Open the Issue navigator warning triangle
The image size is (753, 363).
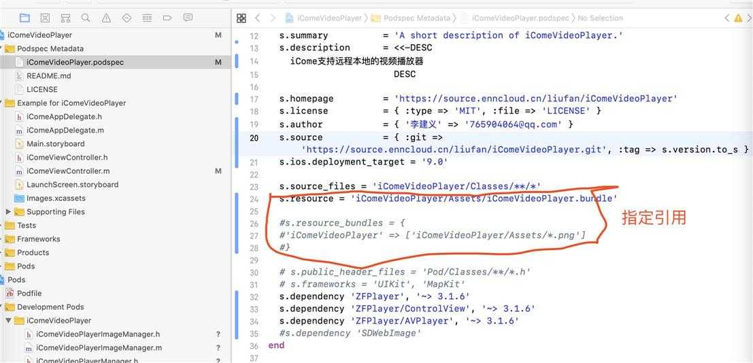[x=106, y=18]
